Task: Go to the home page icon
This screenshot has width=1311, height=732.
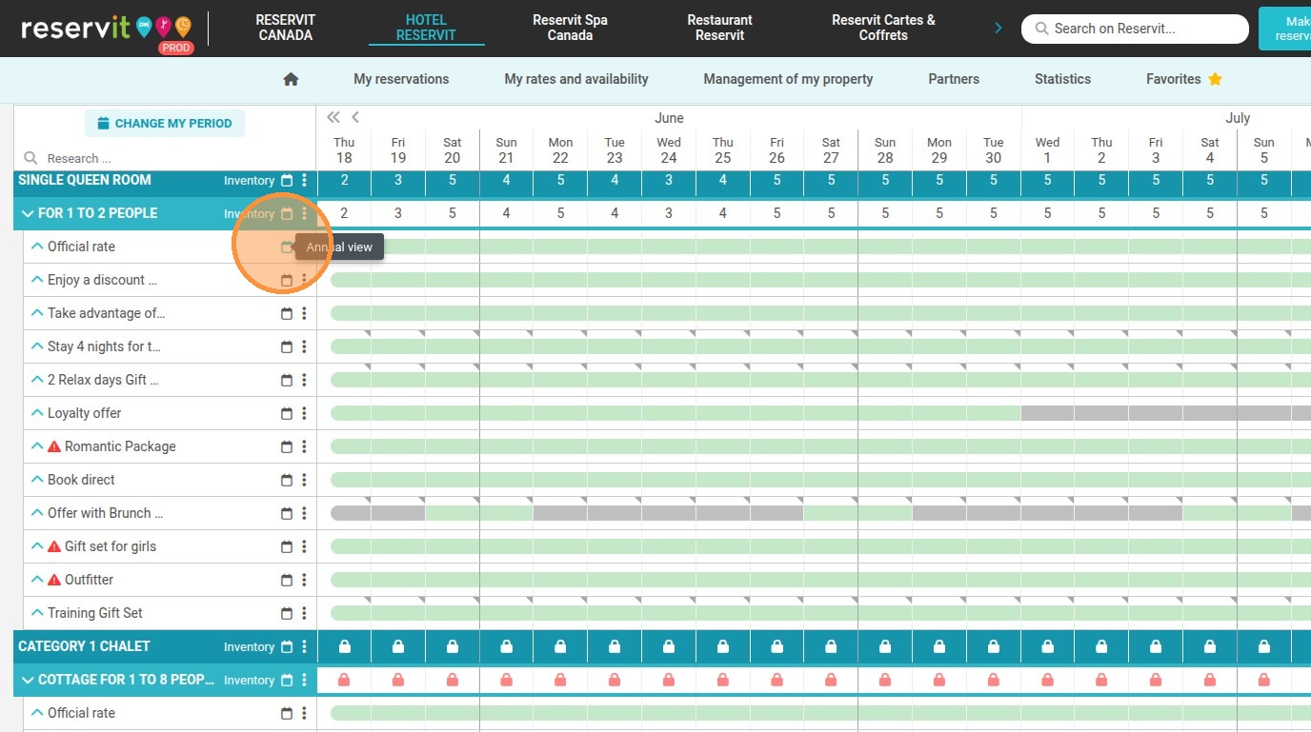Action: [x=292, y=80]
